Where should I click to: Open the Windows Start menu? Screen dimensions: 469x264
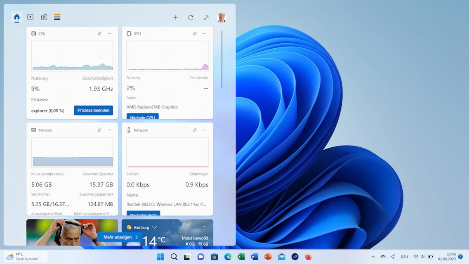coord(160,257)
